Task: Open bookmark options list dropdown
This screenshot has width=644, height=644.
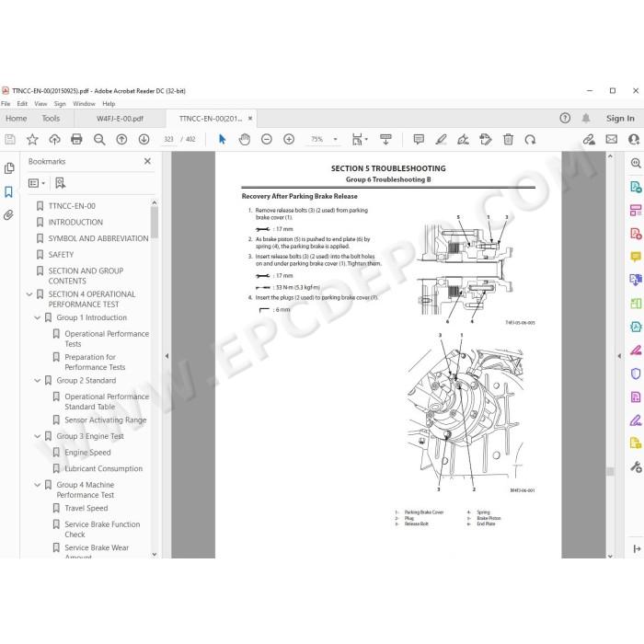Action: 37,183
